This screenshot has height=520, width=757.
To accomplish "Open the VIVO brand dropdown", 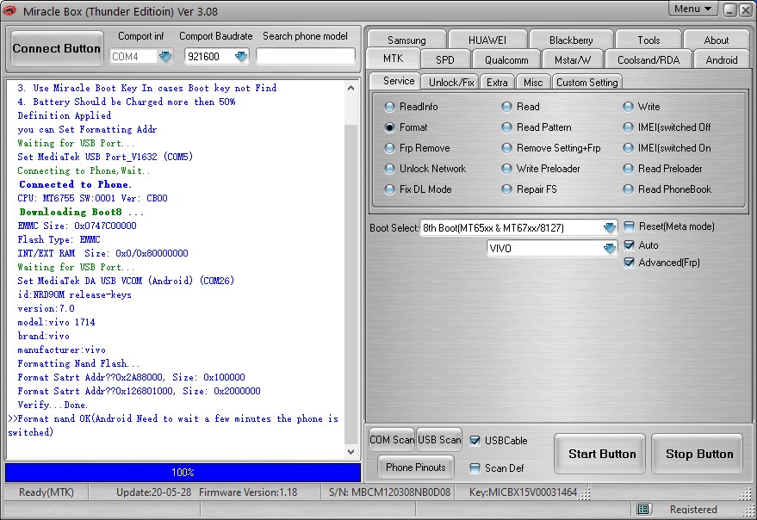I will [x=610, y=248].
